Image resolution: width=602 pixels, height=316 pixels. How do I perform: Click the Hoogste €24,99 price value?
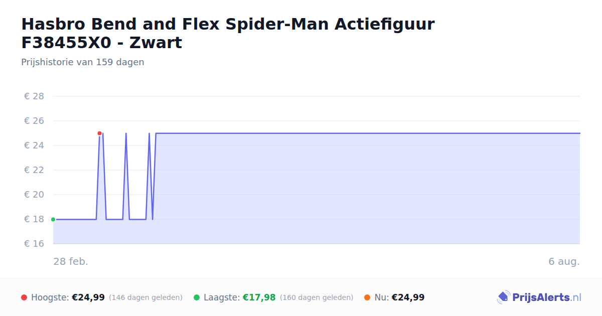(x=88, y=297)
